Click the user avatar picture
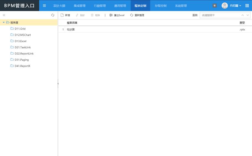The image size is (252, 156). coord(224,6)
